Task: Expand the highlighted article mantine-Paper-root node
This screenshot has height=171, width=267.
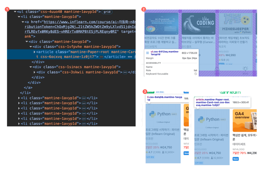Action: tap(35, 52)
